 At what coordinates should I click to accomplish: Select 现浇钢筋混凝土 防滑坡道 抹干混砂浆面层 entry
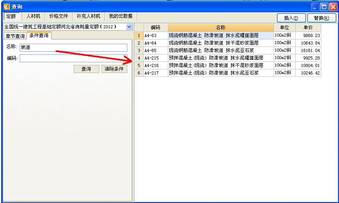coord(221,43)
